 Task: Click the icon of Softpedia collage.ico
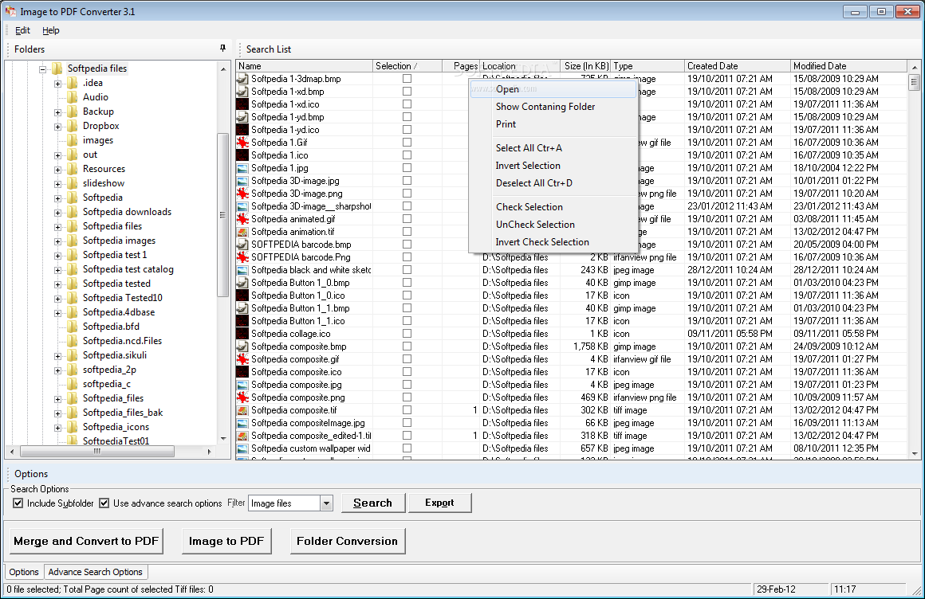pos(242,334)
